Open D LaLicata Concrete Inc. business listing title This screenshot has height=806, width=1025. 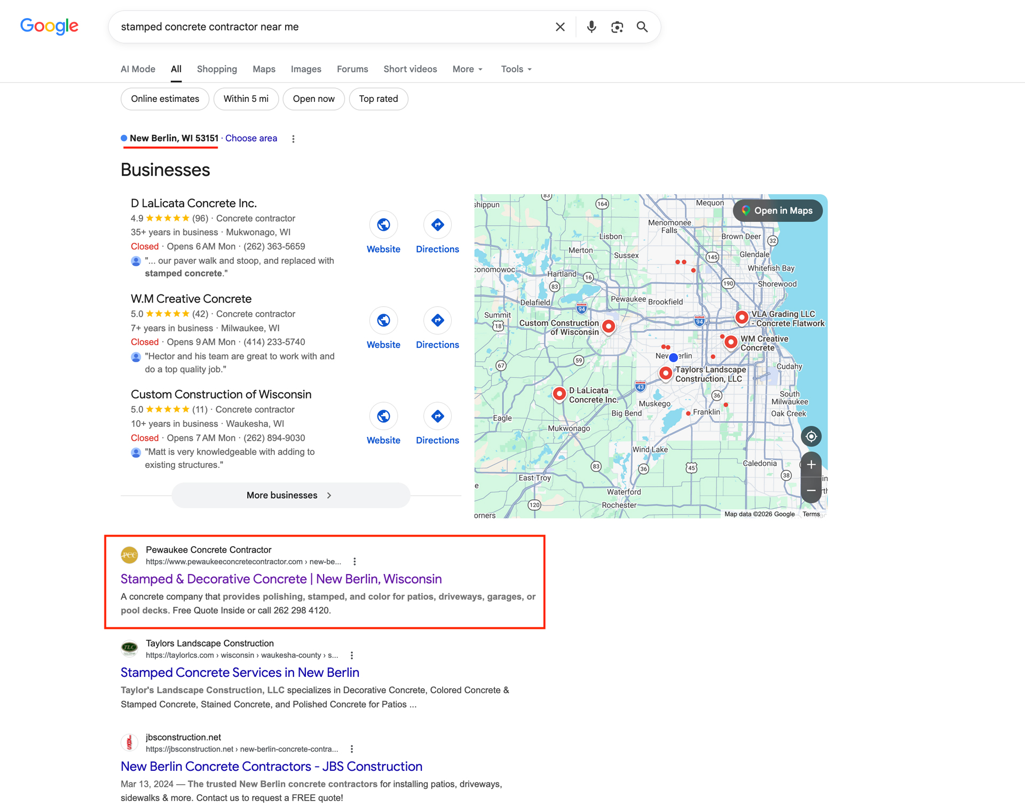point(194,203)
